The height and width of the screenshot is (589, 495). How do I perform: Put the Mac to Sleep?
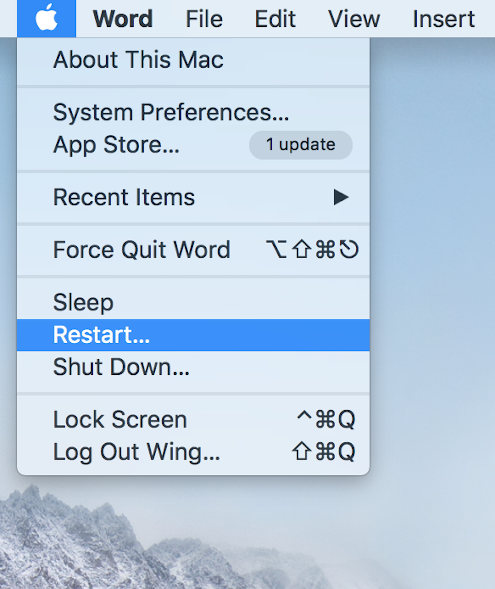(x=83, y=303)
